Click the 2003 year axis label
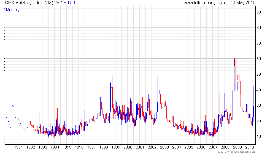The image size is (270, 154). (x=165, y=147)
